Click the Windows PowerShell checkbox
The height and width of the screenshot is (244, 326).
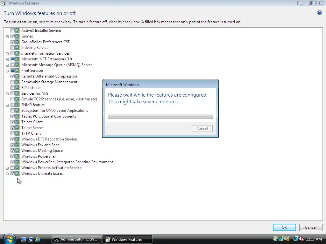point(12,156)
